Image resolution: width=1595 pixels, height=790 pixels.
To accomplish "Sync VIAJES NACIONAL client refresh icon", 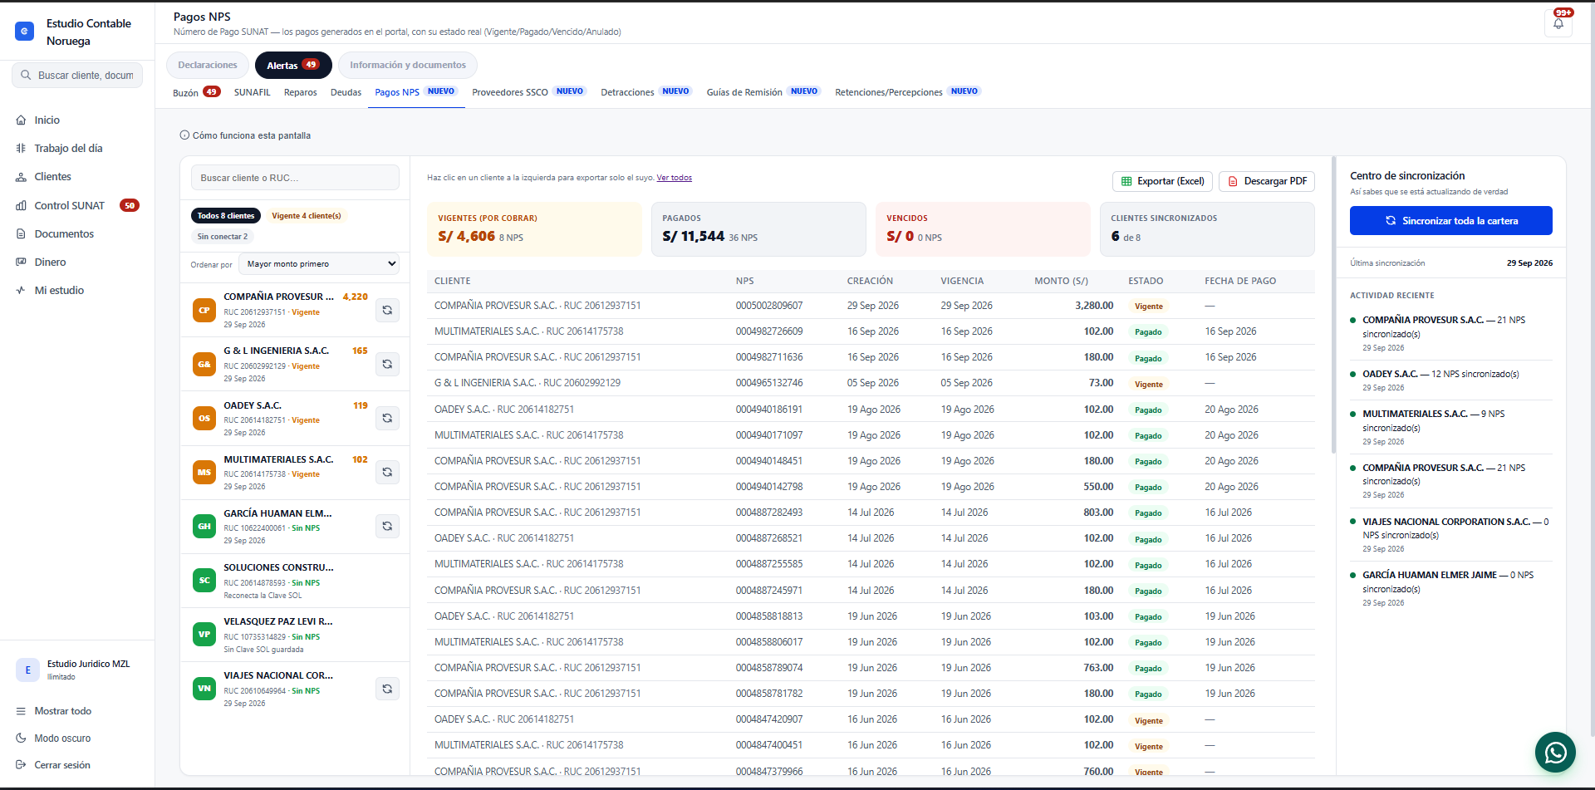I will pos(387,689).
